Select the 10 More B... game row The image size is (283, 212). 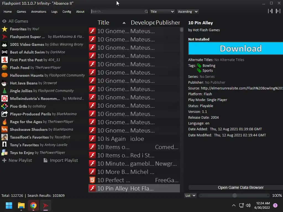[134, 172]
